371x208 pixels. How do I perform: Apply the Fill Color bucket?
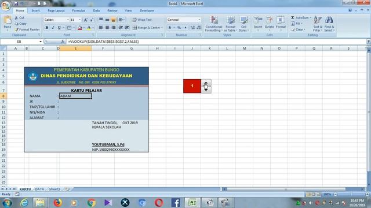80,28
